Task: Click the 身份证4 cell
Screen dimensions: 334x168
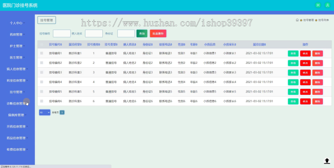Action: point(148,82)
